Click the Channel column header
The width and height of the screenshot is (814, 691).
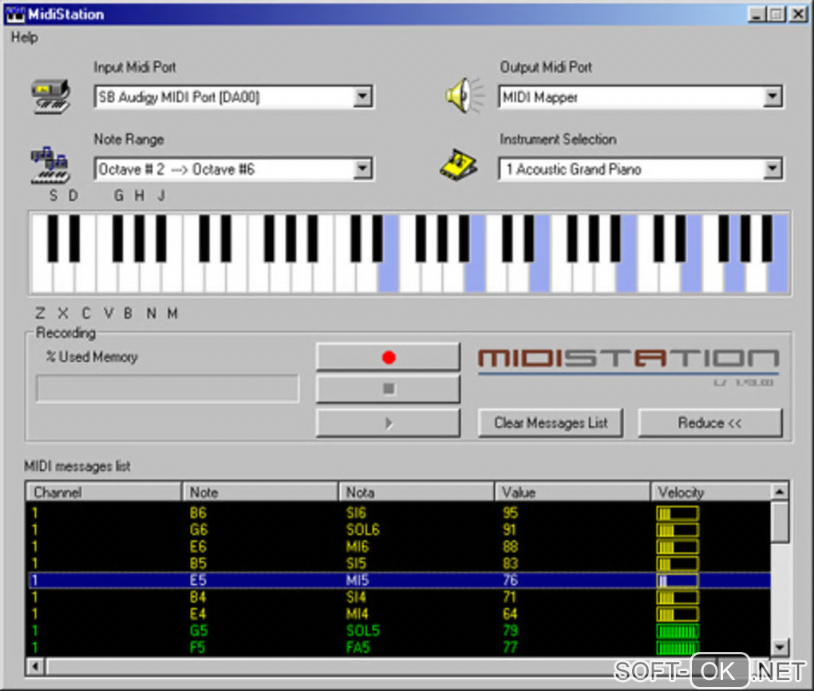[x=103, y=492]
